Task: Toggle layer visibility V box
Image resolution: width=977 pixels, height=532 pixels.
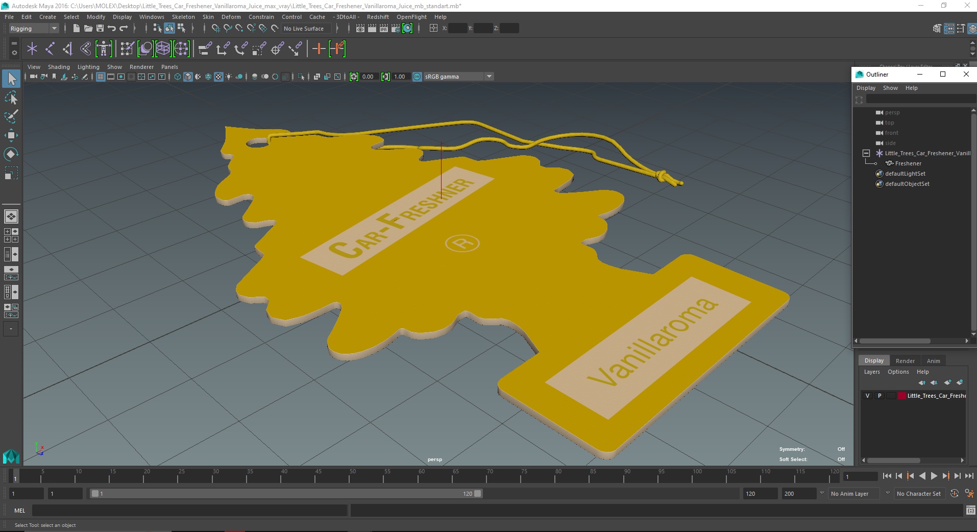Action: pos(867,396)
